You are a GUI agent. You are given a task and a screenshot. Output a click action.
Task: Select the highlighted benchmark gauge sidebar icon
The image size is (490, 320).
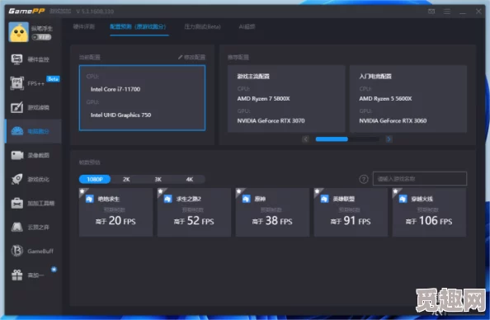(17, 131)
